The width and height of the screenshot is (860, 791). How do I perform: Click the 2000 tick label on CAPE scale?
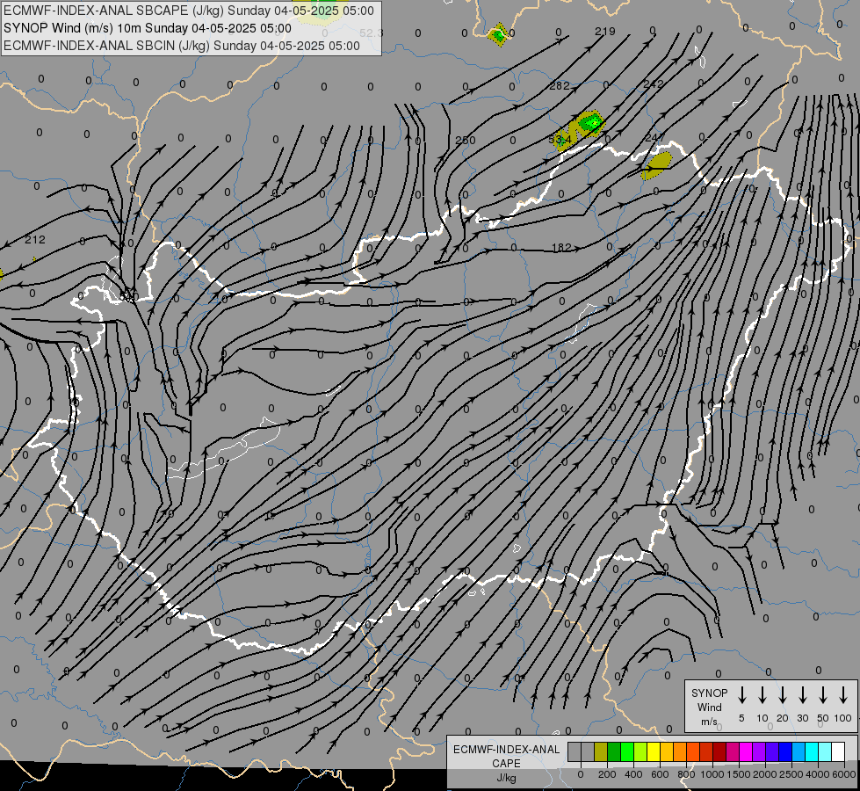pyautogui.click(x=765, y=774)
